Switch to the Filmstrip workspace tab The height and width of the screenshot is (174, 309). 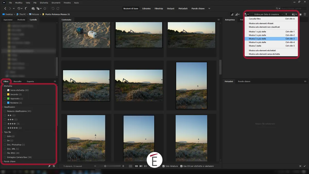(159, 8)
